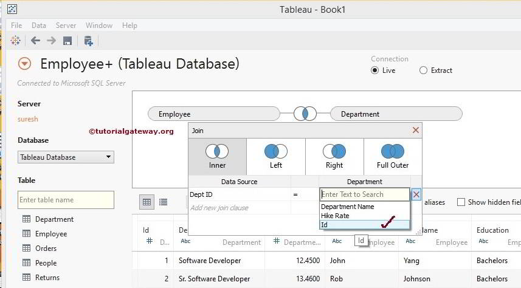The height and width of the screenshot is (288, 521).
Task: Select Live connection option
Action: 375,70
